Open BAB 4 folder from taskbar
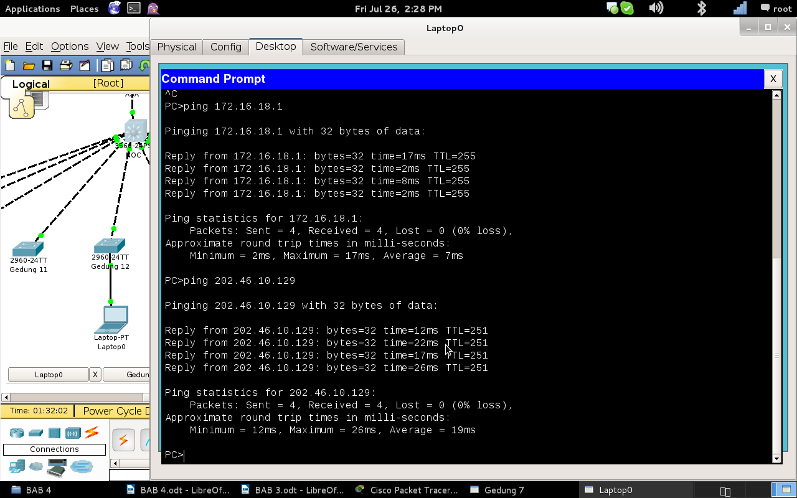The height and width of the screenshot is (498, 797). click(x=31, y=490)
